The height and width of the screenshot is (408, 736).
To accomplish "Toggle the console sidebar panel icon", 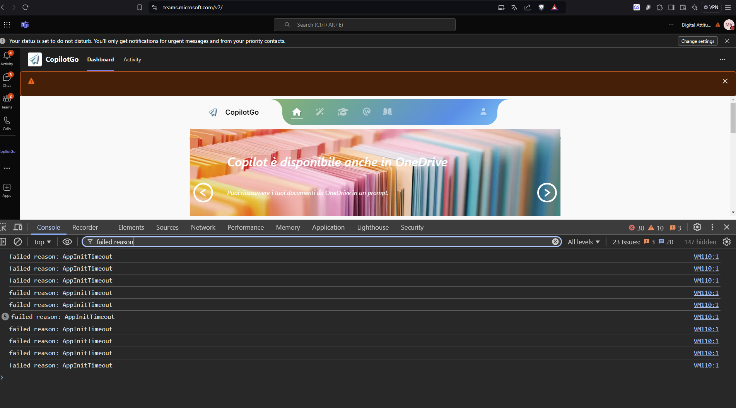I will click(3, 242).
